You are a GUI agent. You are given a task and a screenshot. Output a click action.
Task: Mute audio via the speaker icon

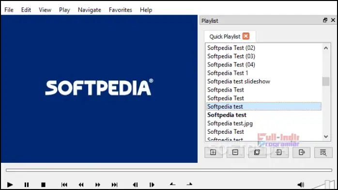point(301,185)
